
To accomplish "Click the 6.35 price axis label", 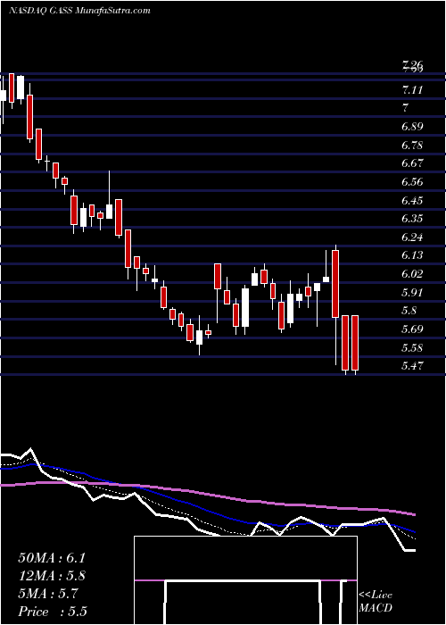I will click(x=412, y=219).
